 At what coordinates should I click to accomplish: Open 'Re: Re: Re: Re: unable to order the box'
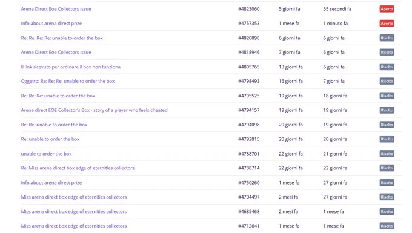point(62,38)
